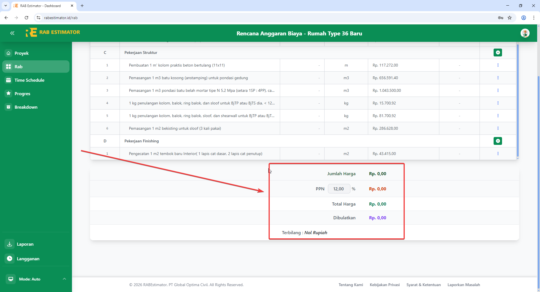Add item to Pekerjaan Finishing section
The image size is (540, 292).
click(x=498, y=141)
